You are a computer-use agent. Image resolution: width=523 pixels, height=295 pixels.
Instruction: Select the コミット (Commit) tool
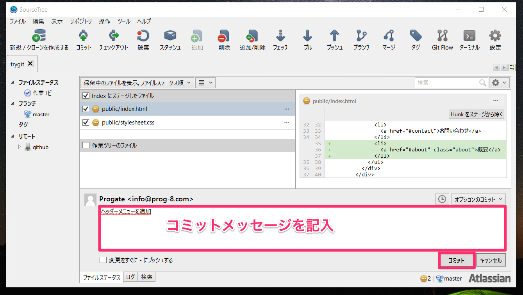pyautogui.click(x=83, y=39)
